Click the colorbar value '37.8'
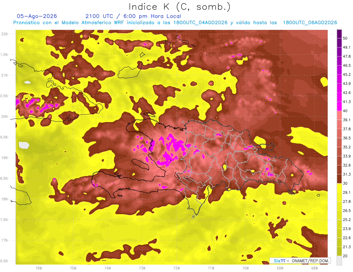Image resolution: width=353 pixels, height=272 pixels. (347, 129)
